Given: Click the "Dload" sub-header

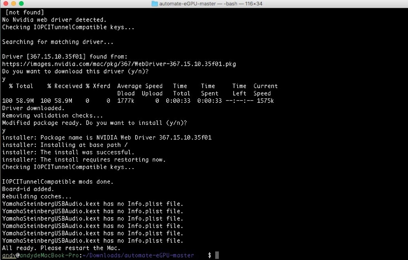Looking at the screenshot, I should tap(126, 93).
